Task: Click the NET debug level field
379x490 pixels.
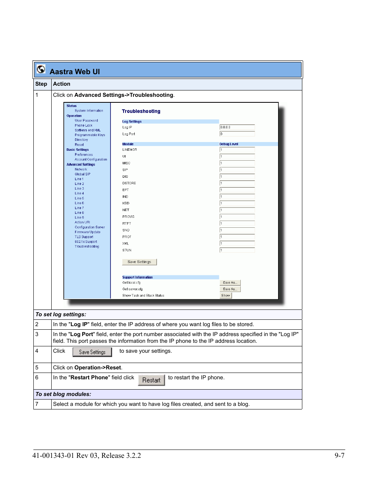Action: point(237,210)
